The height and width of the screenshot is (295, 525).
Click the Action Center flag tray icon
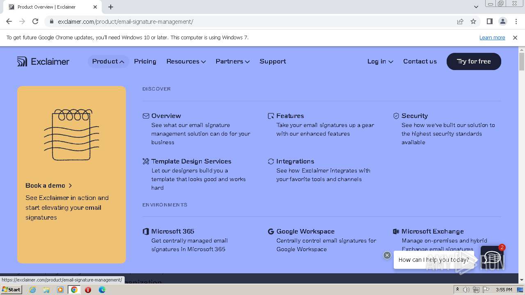[485, 290]
